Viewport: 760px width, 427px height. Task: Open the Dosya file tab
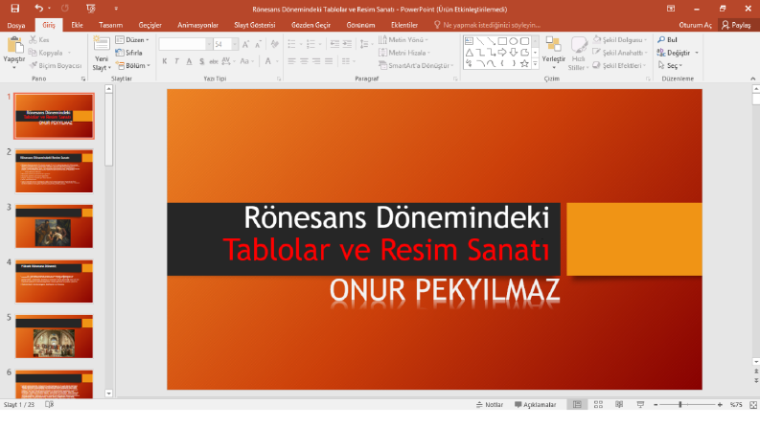click(16, 25)
